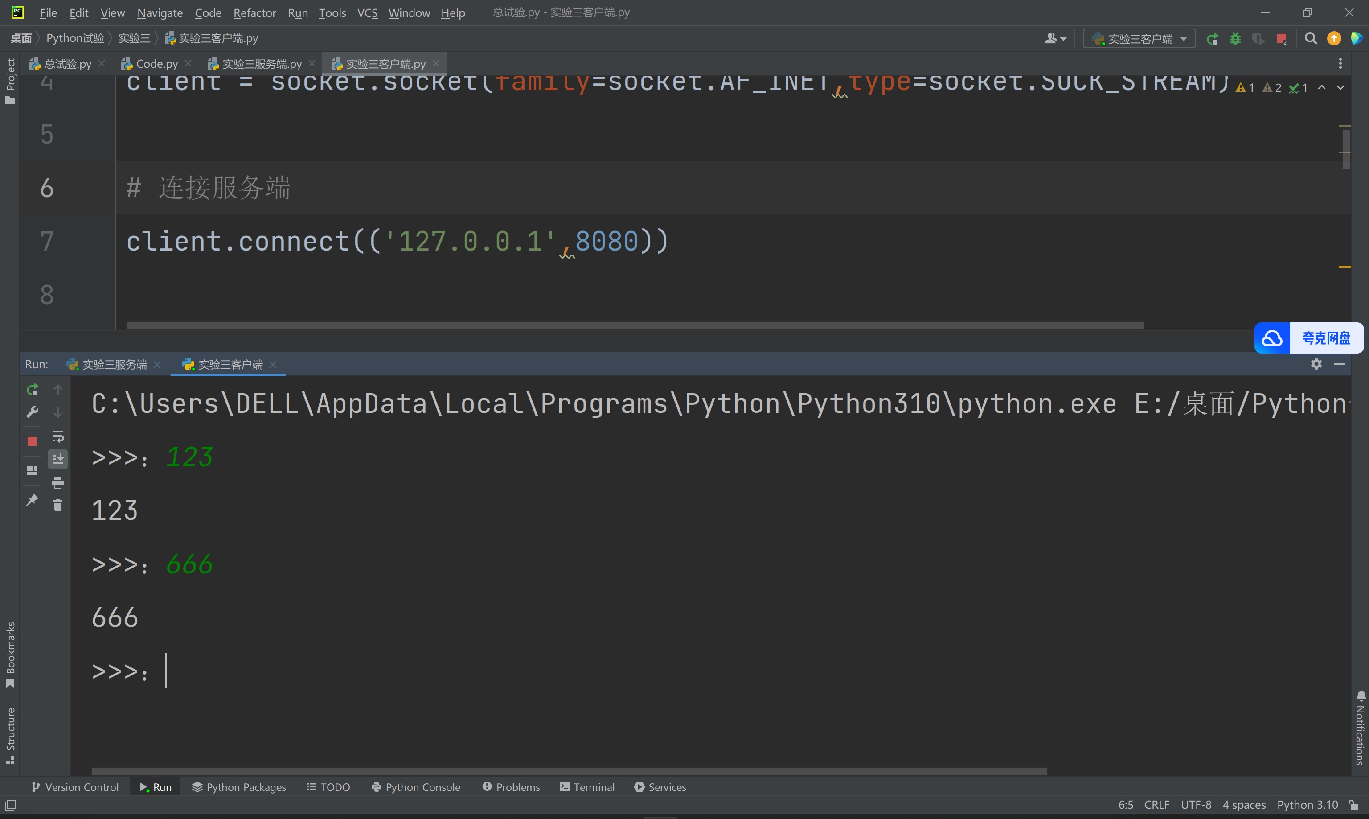Toggle scroll to end in the Run console
Image resolution: width=1369 pixels, height=819 pixels.
tap(58, 459)
